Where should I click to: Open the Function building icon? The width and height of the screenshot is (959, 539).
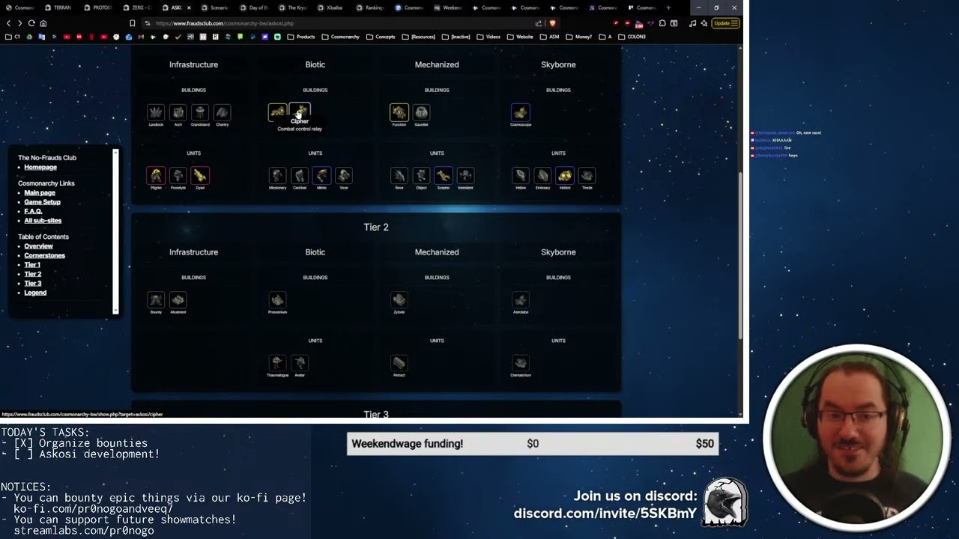[399, 112]
